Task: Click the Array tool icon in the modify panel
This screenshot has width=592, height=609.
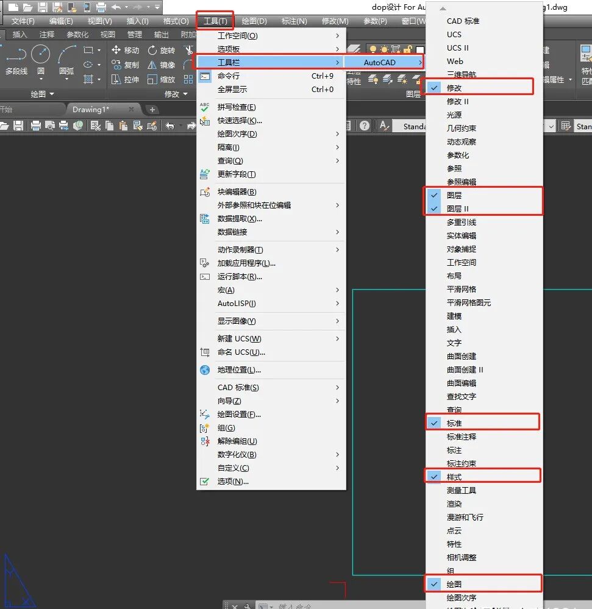Action: 188,79
